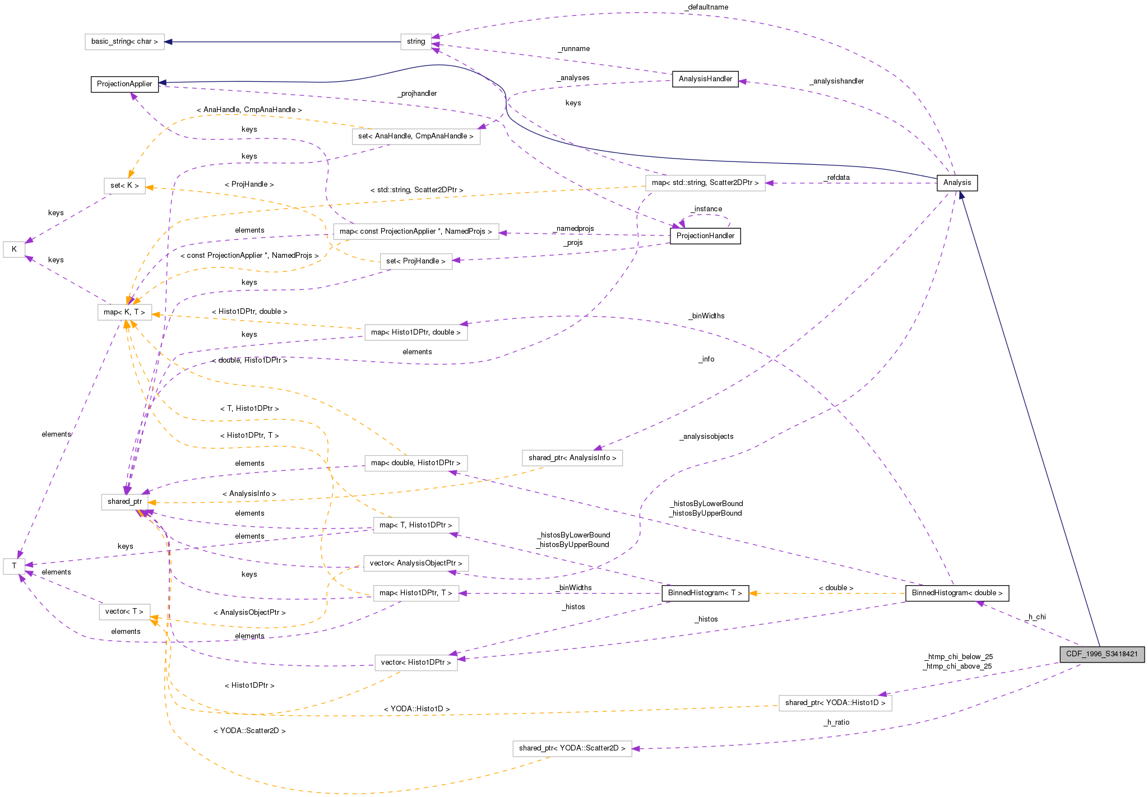The image size is (1148, 797).
Task: Click shared_ptr< AnalysisInfo > node
Action: 572,458
